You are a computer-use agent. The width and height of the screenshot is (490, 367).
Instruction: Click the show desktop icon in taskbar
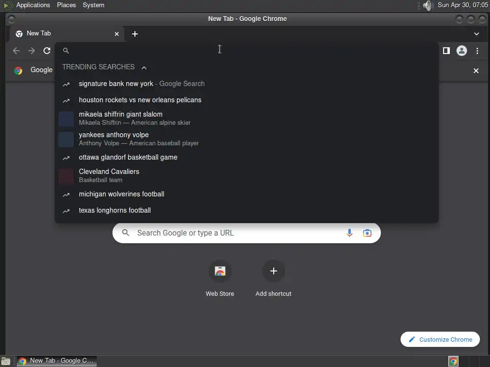coord(6,361)
